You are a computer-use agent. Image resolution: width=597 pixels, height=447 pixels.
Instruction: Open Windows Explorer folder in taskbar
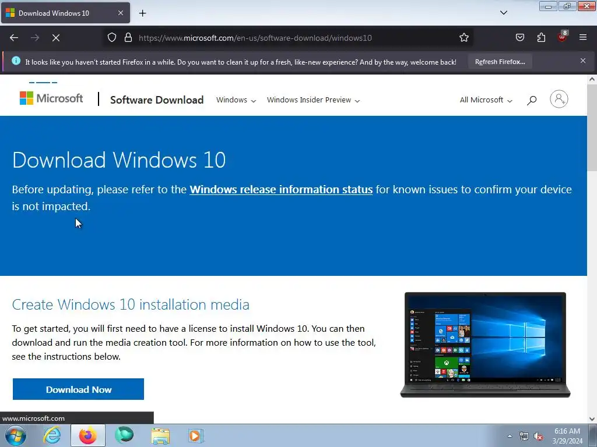coord(160,435)
